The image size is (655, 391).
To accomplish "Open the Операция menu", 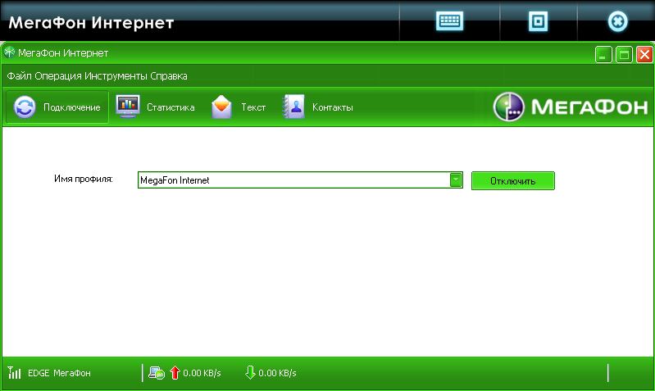I will tap(58, 76).
